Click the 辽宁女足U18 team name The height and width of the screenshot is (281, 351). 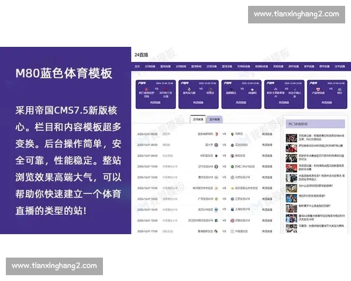tap(206, 166)
